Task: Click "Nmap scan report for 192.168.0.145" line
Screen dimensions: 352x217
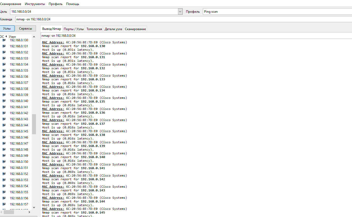Action: tap(74, 213)
